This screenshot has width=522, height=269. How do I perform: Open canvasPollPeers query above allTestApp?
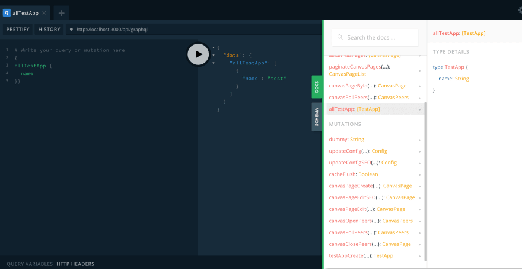(x=375, y=98)
